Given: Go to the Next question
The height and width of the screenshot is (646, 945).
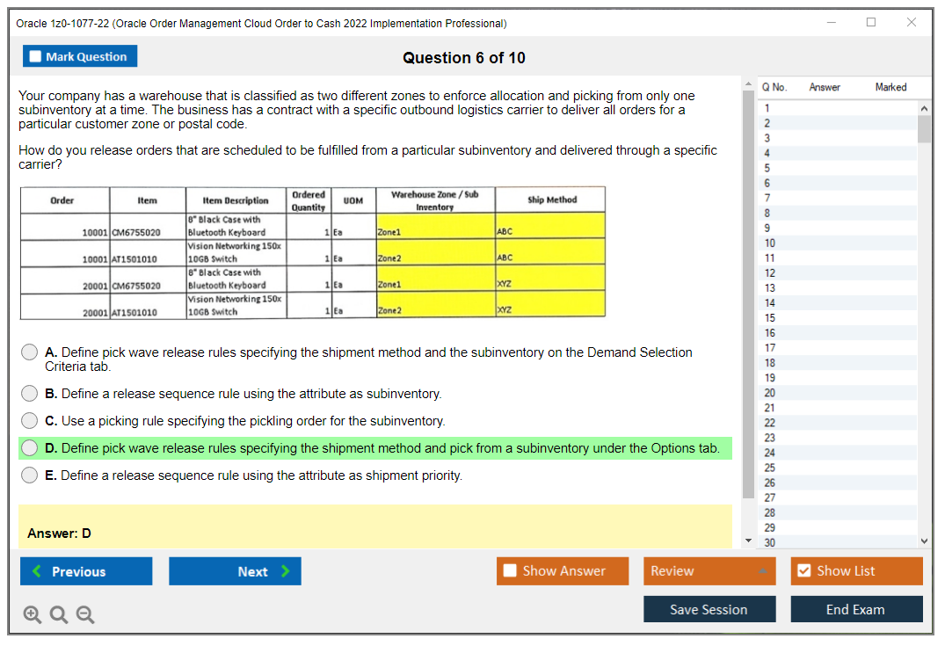Looking at the screenshot, I should 235,570.
